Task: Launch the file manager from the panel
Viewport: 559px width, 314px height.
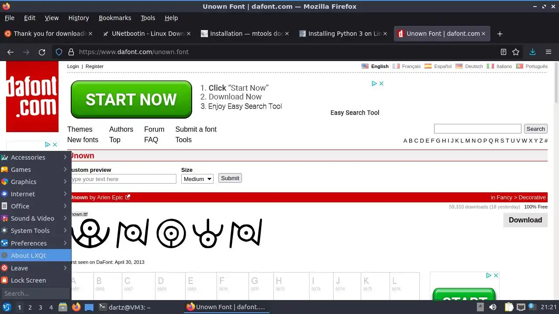Action: click(x=63, y=307)
